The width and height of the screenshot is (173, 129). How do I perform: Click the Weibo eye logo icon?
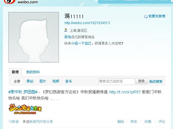pyautogui.click(x=10, y=2)
